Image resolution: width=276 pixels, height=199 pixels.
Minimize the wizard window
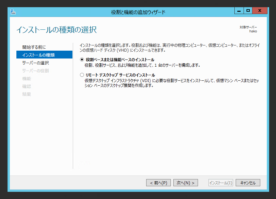pyautogui.click(x=239, y=11)
